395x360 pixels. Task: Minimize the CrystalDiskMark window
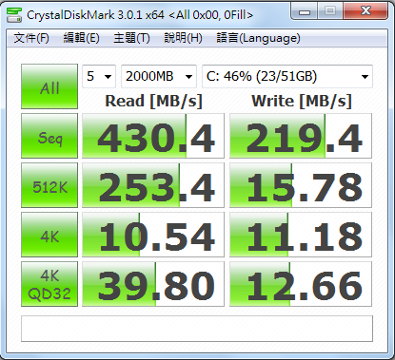305,11
